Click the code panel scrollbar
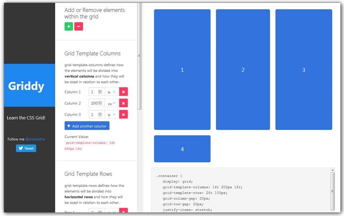Screen dimensions: 344x216 tap(333, 191)
